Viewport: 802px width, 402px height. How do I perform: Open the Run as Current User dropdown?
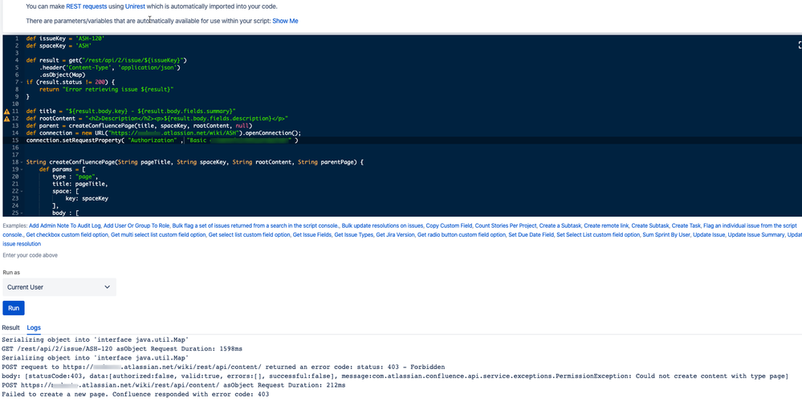click(59, 287)
